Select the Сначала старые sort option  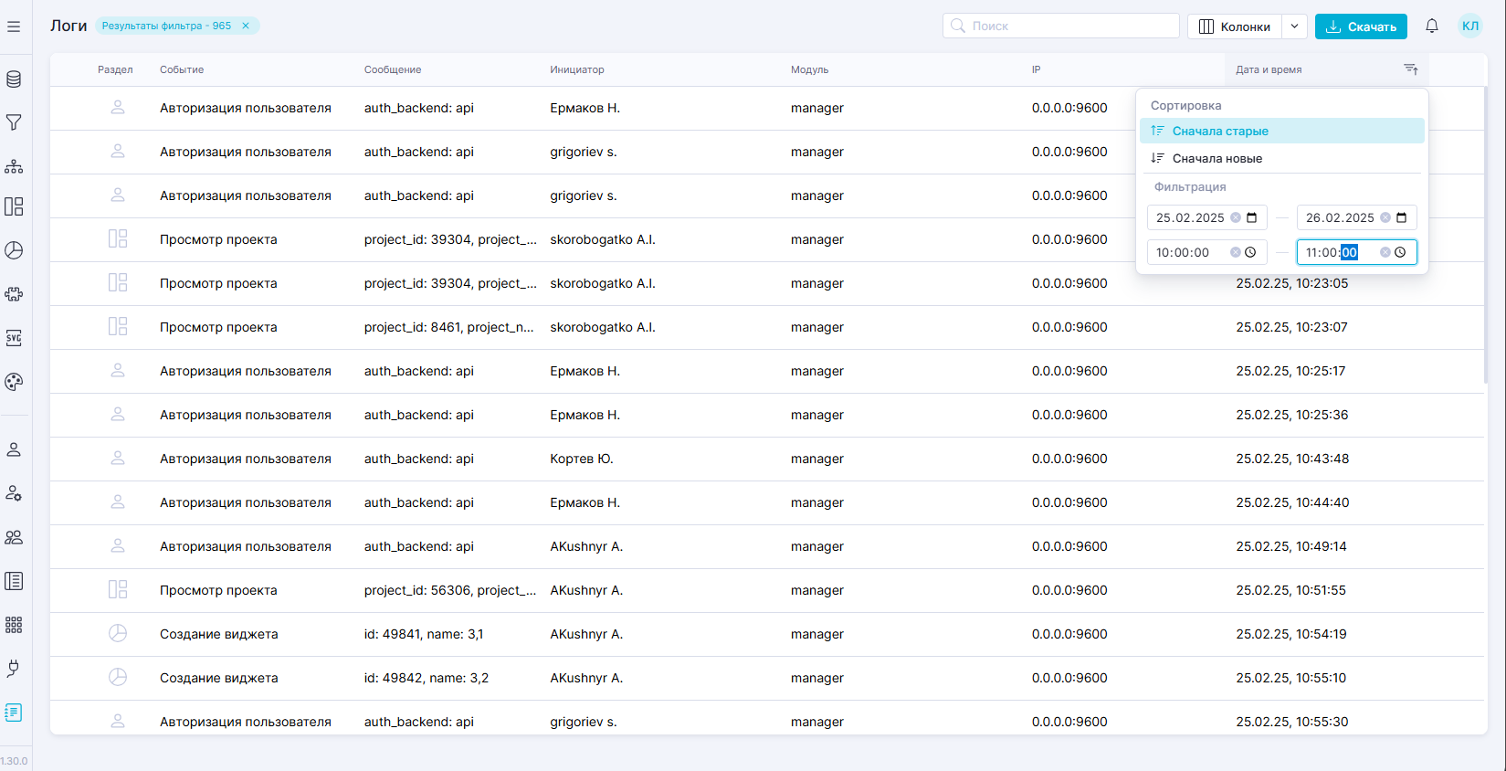click(x=1220, y=131)
